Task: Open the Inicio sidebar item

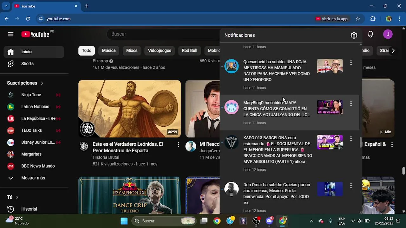Action: [34, 52]
